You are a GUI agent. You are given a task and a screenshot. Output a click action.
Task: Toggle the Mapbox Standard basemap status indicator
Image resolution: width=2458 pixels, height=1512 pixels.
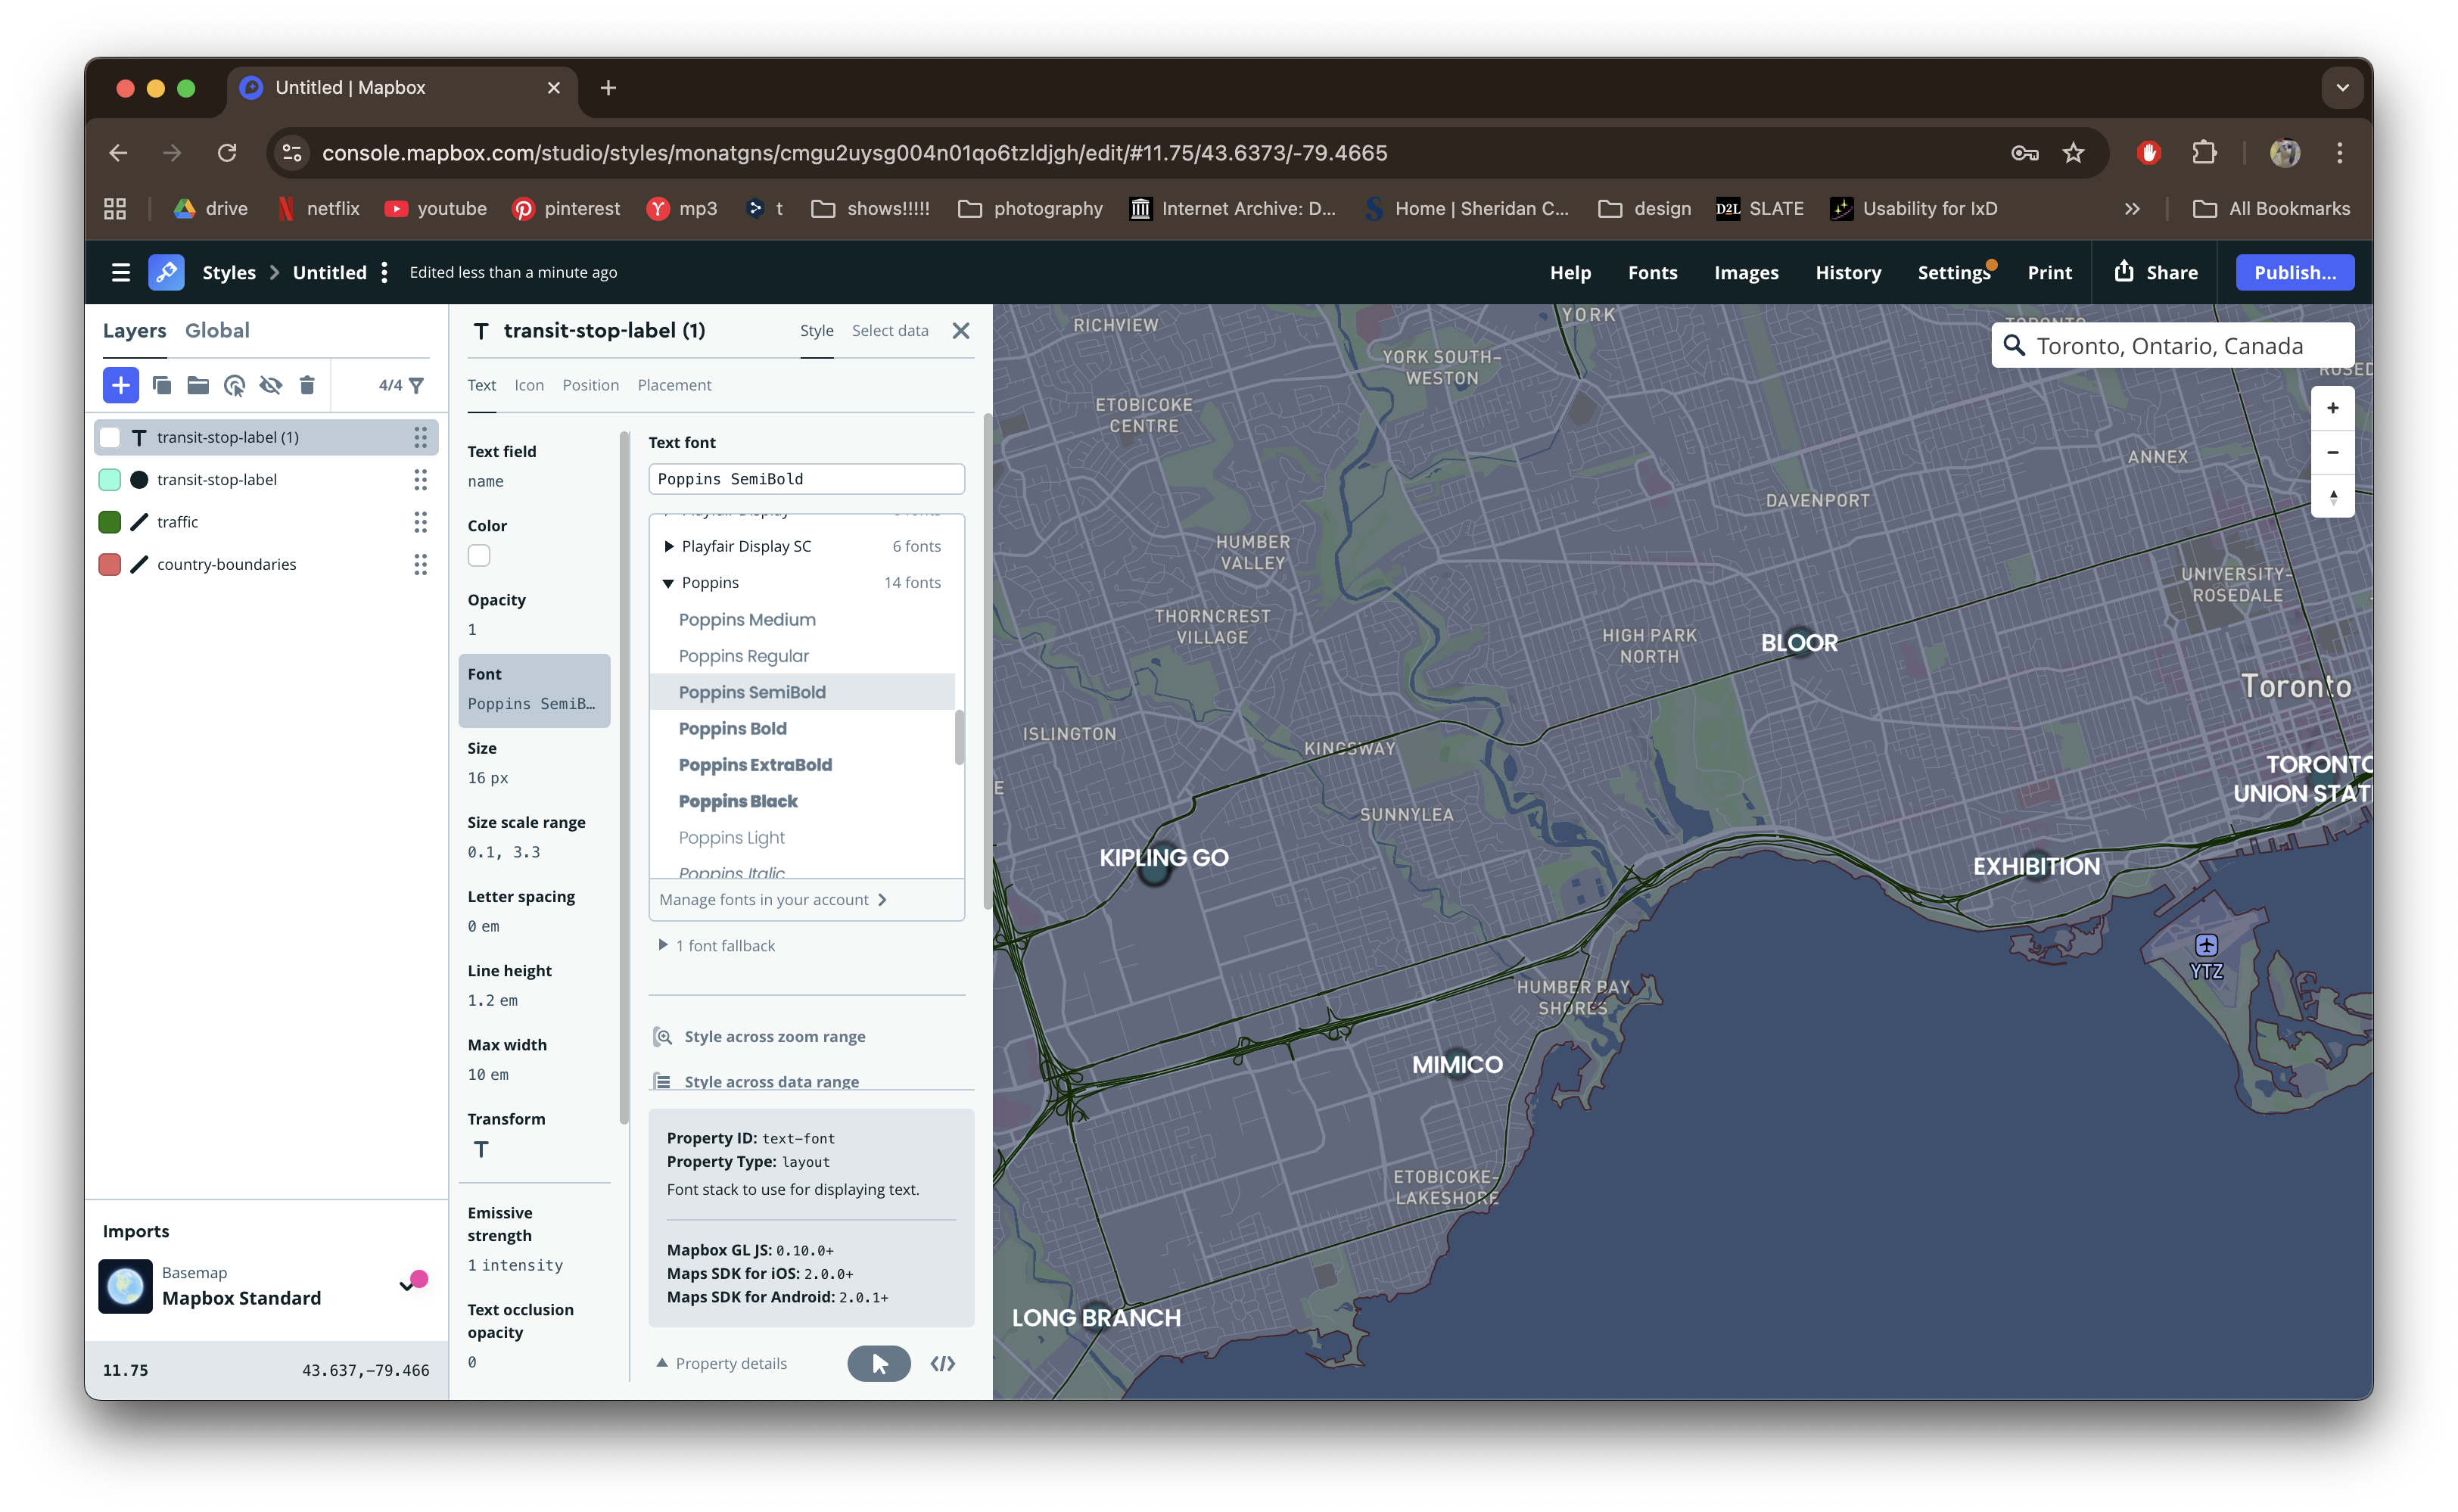413,1282
